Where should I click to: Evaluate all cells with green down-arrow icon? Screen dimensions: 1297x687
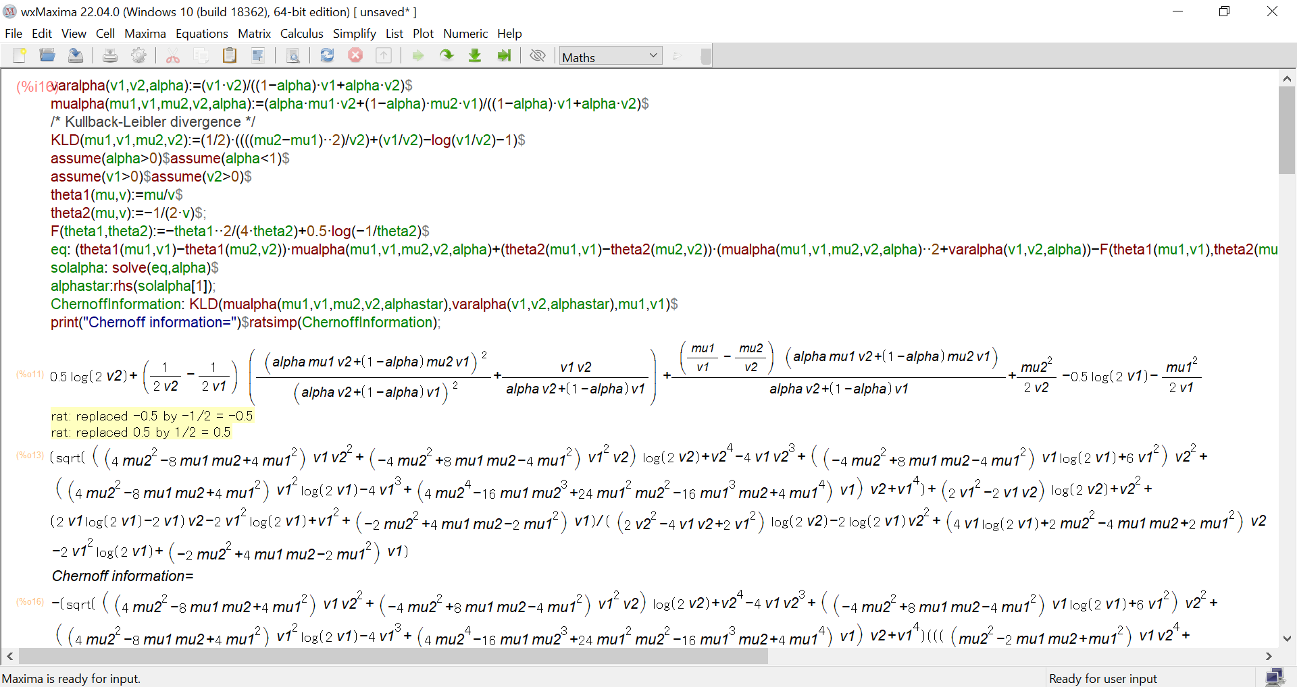tap(475, 56)
